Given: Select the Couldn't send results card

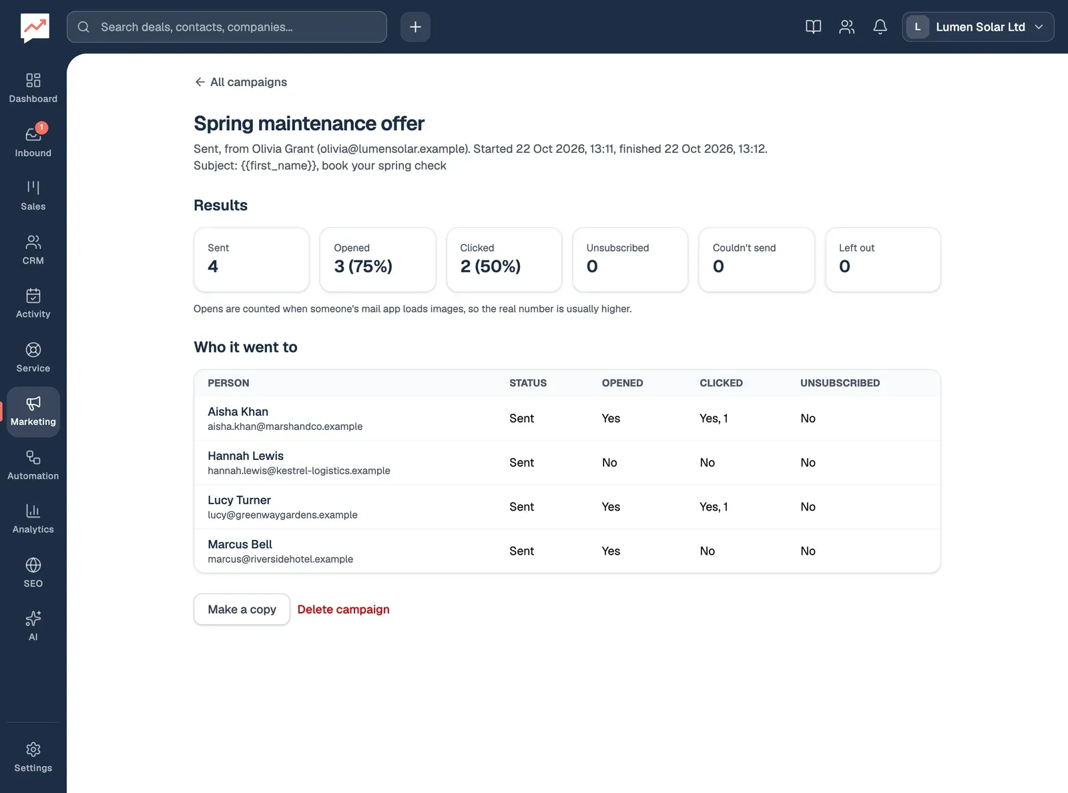Looking at the screenshot, I should [756, 260].
